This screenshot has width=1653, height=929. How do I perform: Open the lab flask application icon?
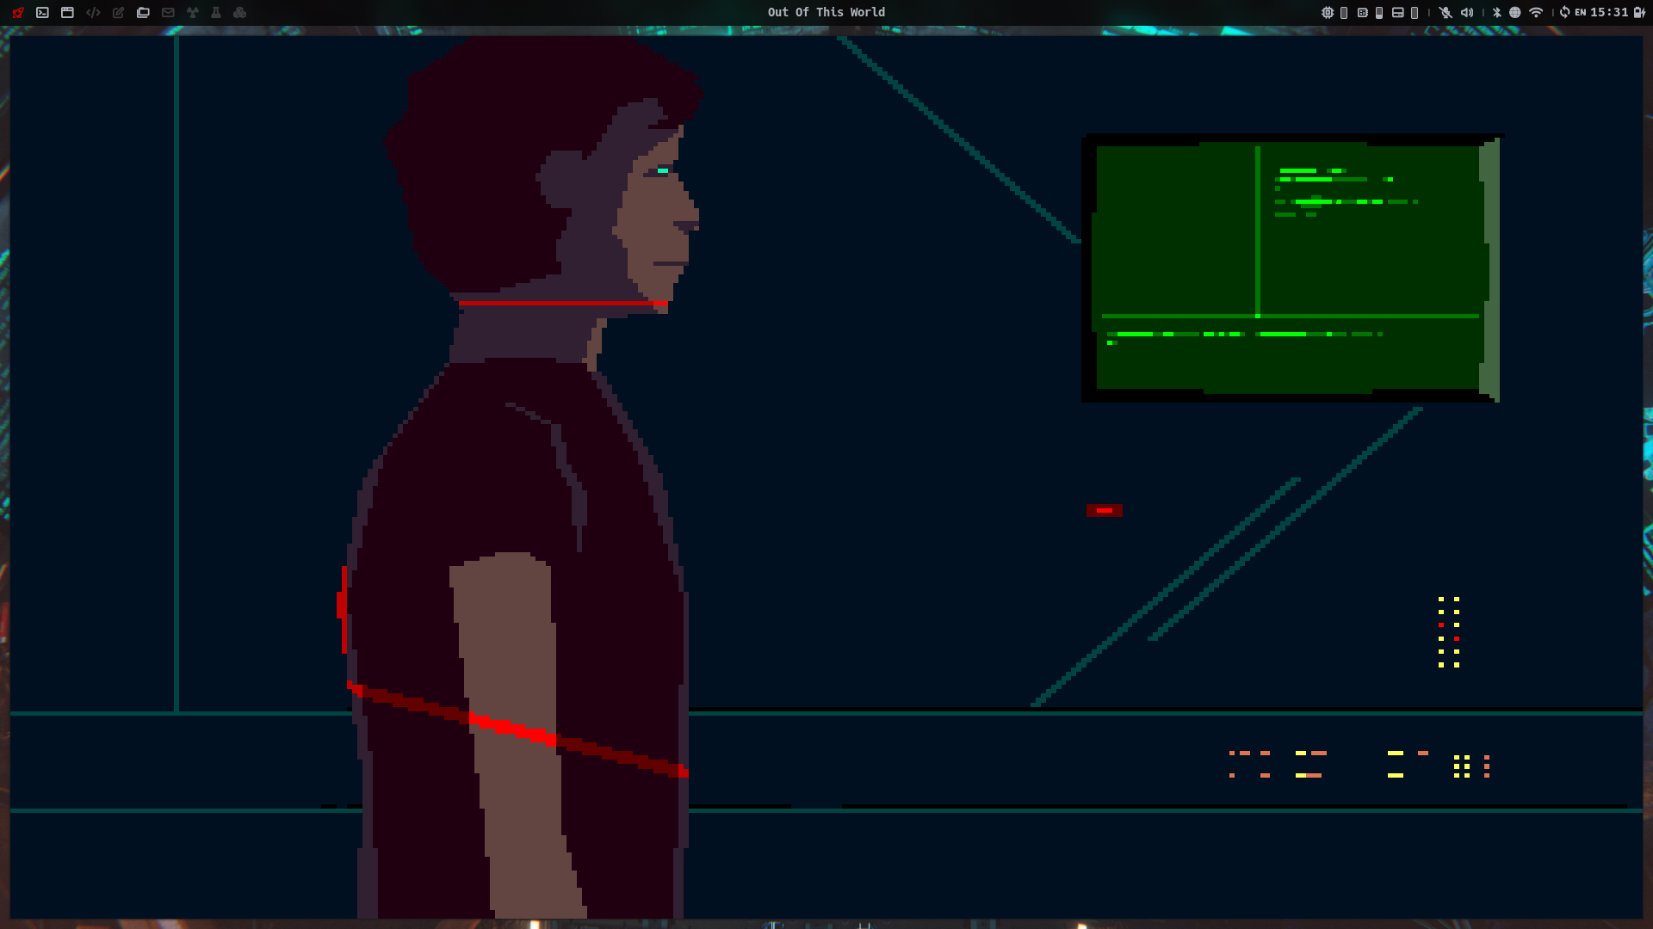pyautogui.click(x=216, y=12)
